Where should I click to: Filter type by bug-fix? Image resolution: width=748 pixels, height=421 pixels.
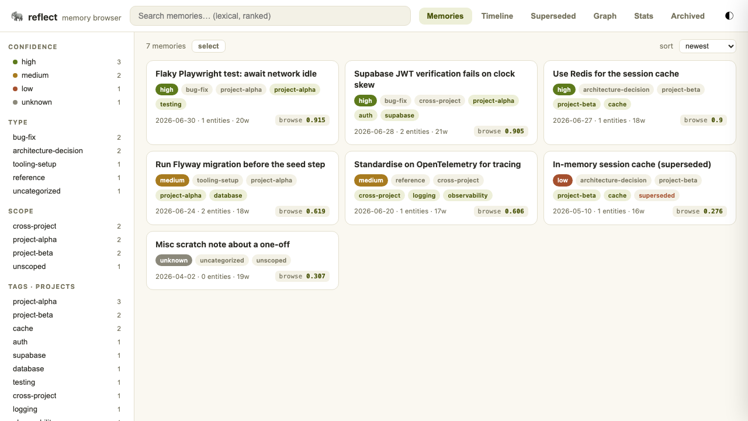(x=67, y=137)
